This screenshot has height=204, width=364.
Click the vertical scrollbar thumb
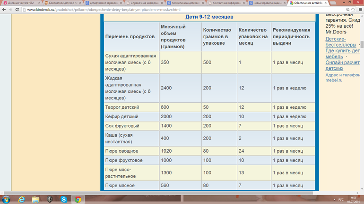(362, 44)
